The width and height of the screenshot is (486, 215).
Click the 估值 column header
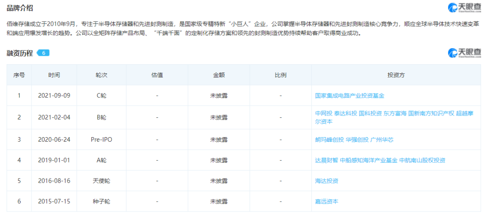click(157, 75)
